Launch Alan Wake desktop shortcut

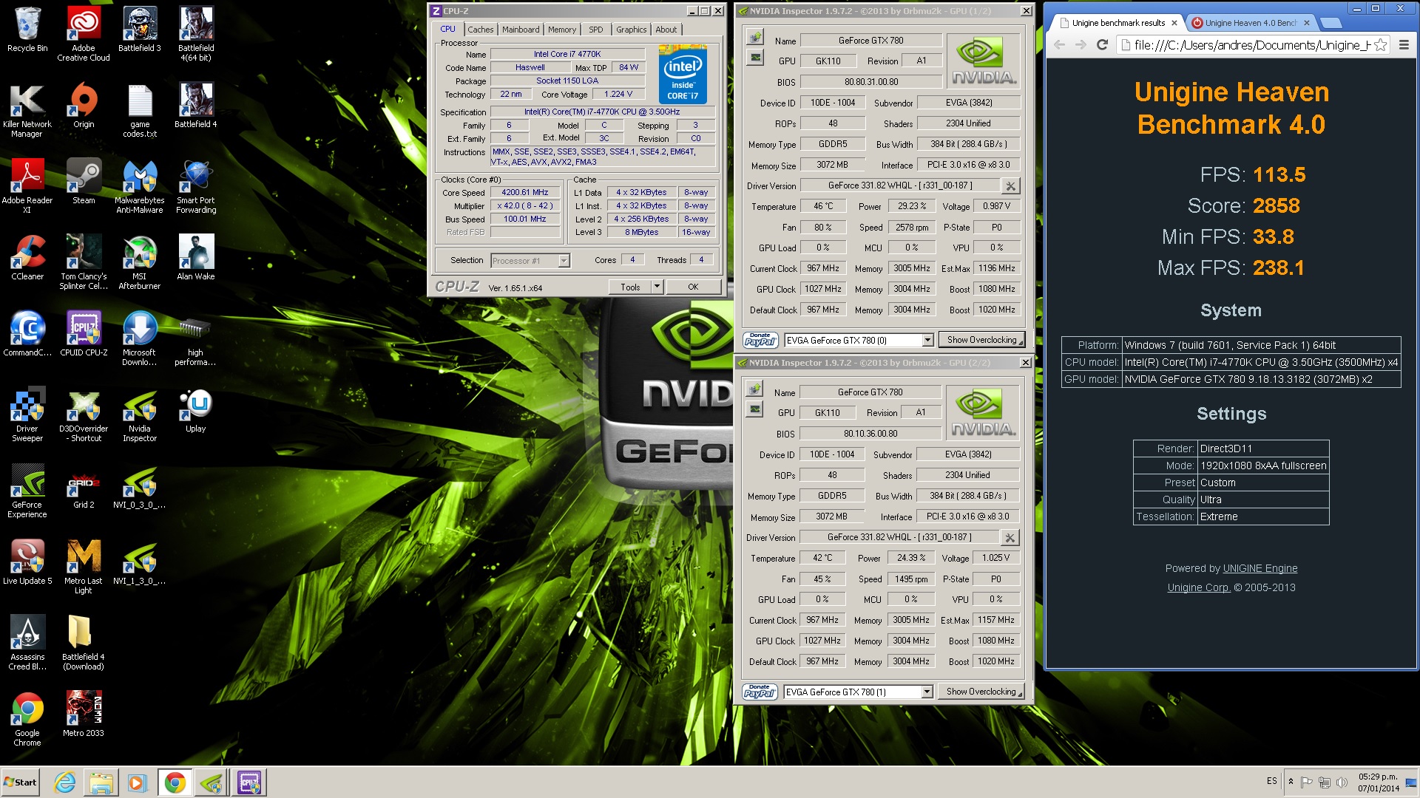click(196, 258)
